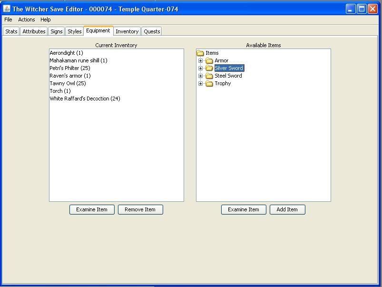Click the Remove Item button
The height and width of the screenshot is (287, 382).
tap(140, 209)
